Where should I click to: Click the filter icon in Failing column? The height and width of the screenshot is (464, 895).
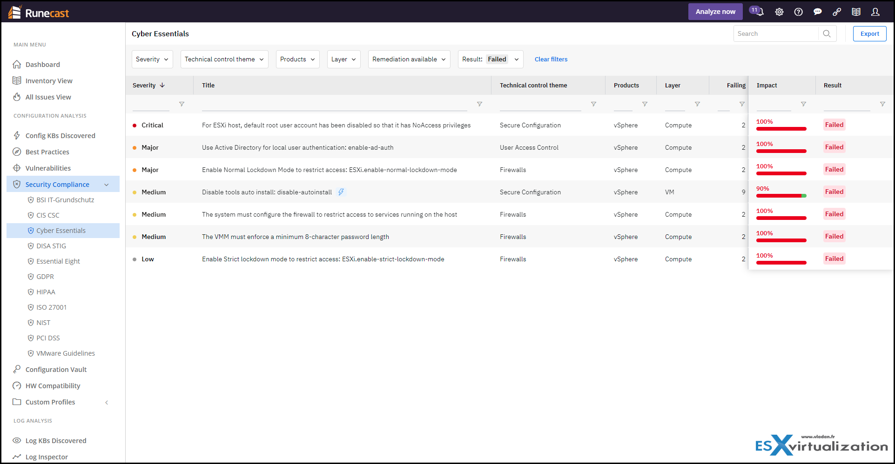pyautogui.click(x=742, y=104)
